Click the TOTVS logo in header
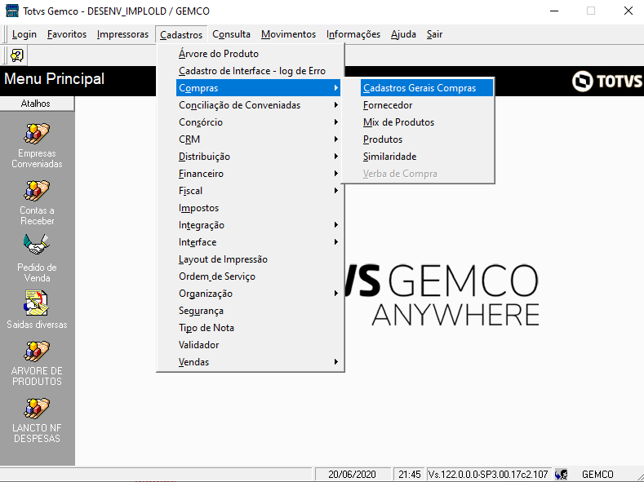The image size is (644, 482). [x=607, y=81]
